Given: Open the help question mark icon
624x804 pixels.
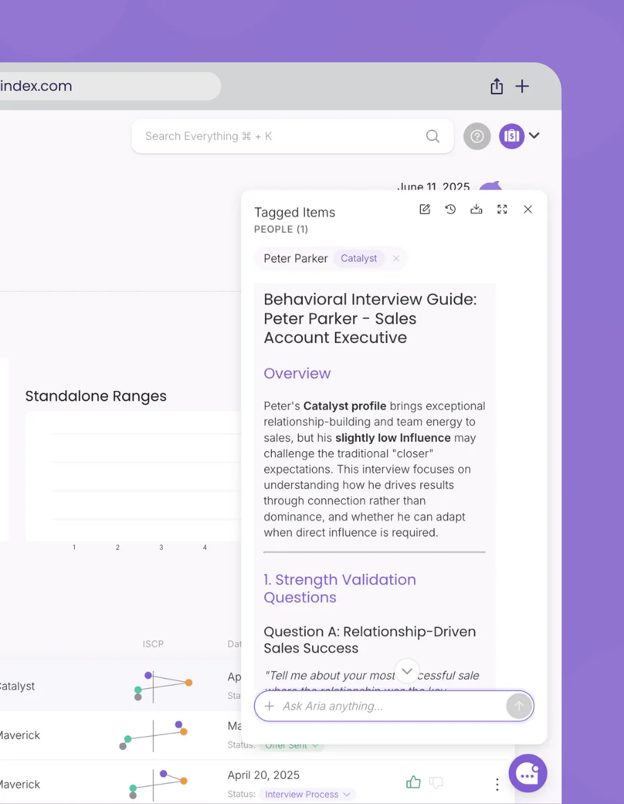Looking at the screenshot, I should (x=477, y=136).
